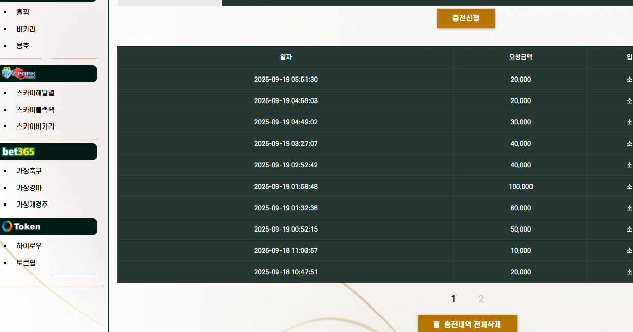Select 스카이블랙잭 in sidebar

(x=36, y=110)
